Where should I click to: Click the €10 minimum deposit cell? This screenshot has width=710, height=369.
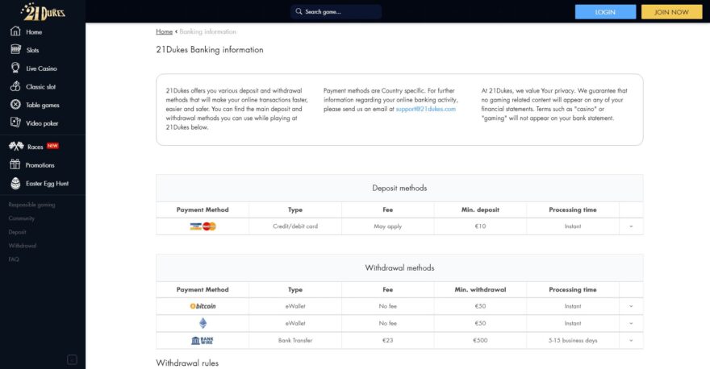tap(480, 226)
